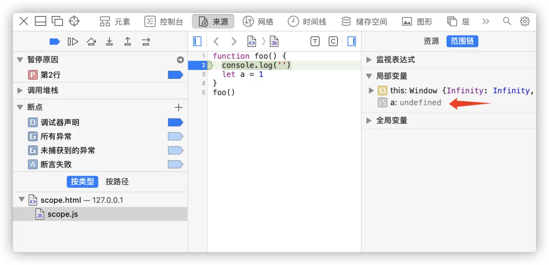
Task: Dock inspector to bottom of window
Action: coord(41,21)
